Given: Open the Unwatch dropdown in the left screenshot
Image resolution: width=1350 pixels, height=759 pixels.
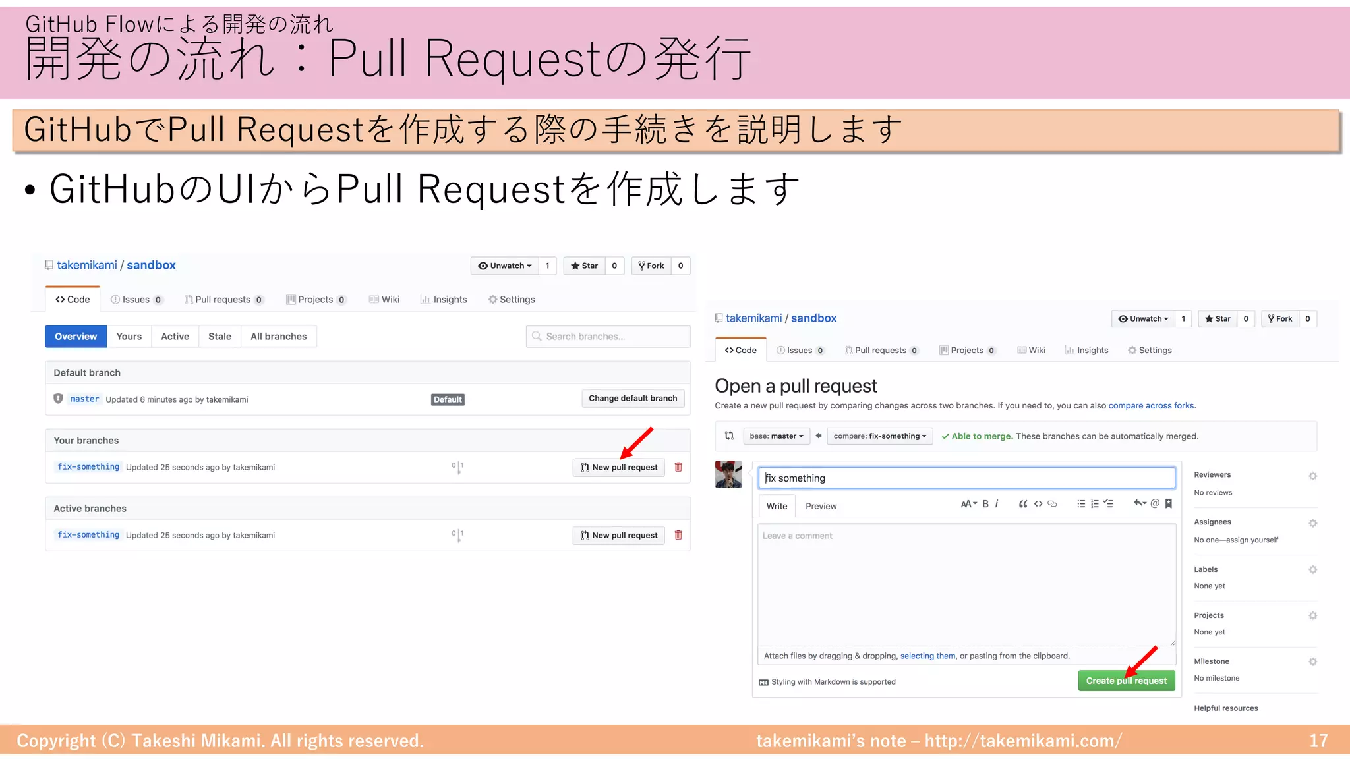Looking at the screenshot, I should pyautogui.click(x=504, y=266).
